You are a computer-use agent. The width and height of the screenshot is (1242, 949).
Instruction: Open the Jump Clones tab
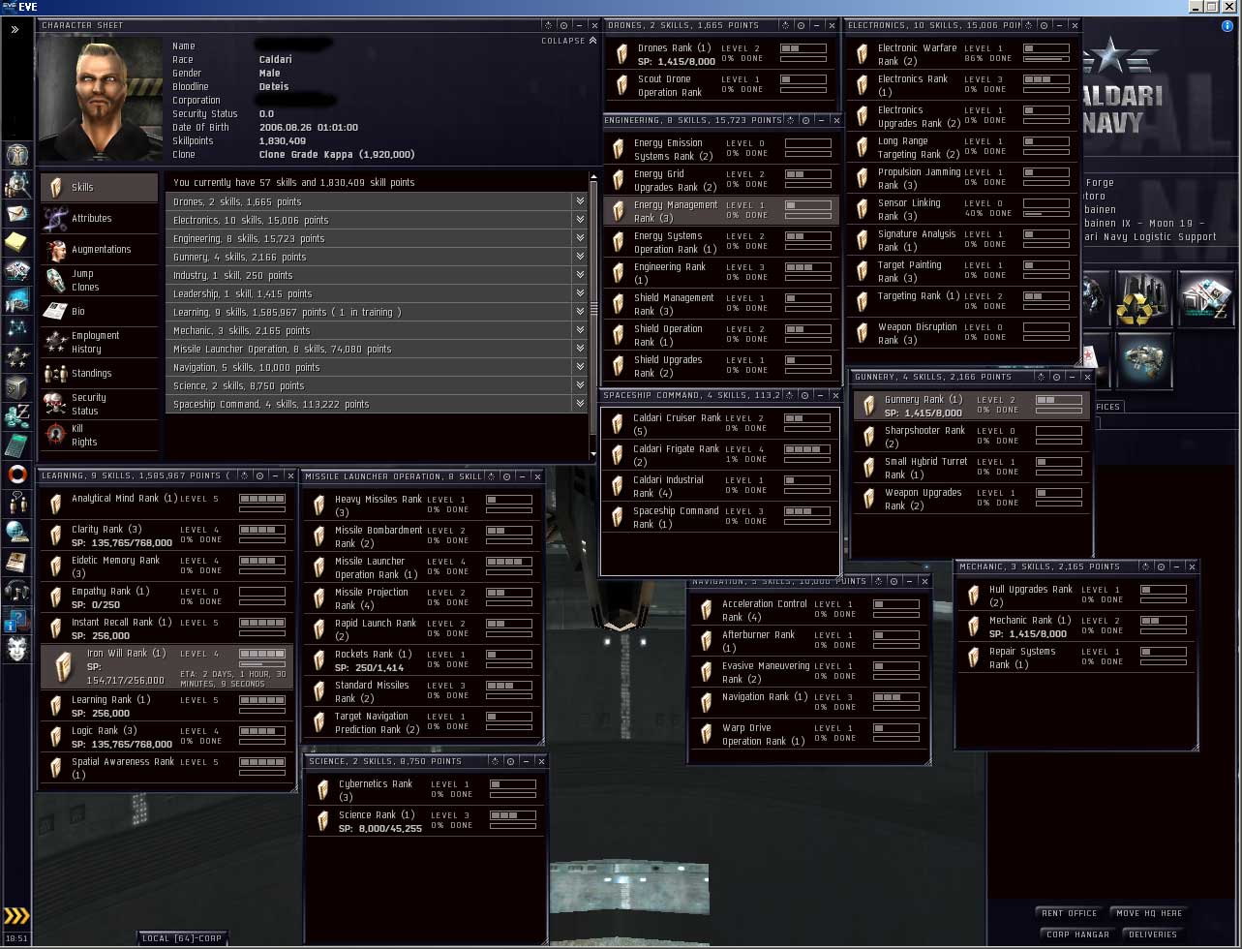(100, 280)
